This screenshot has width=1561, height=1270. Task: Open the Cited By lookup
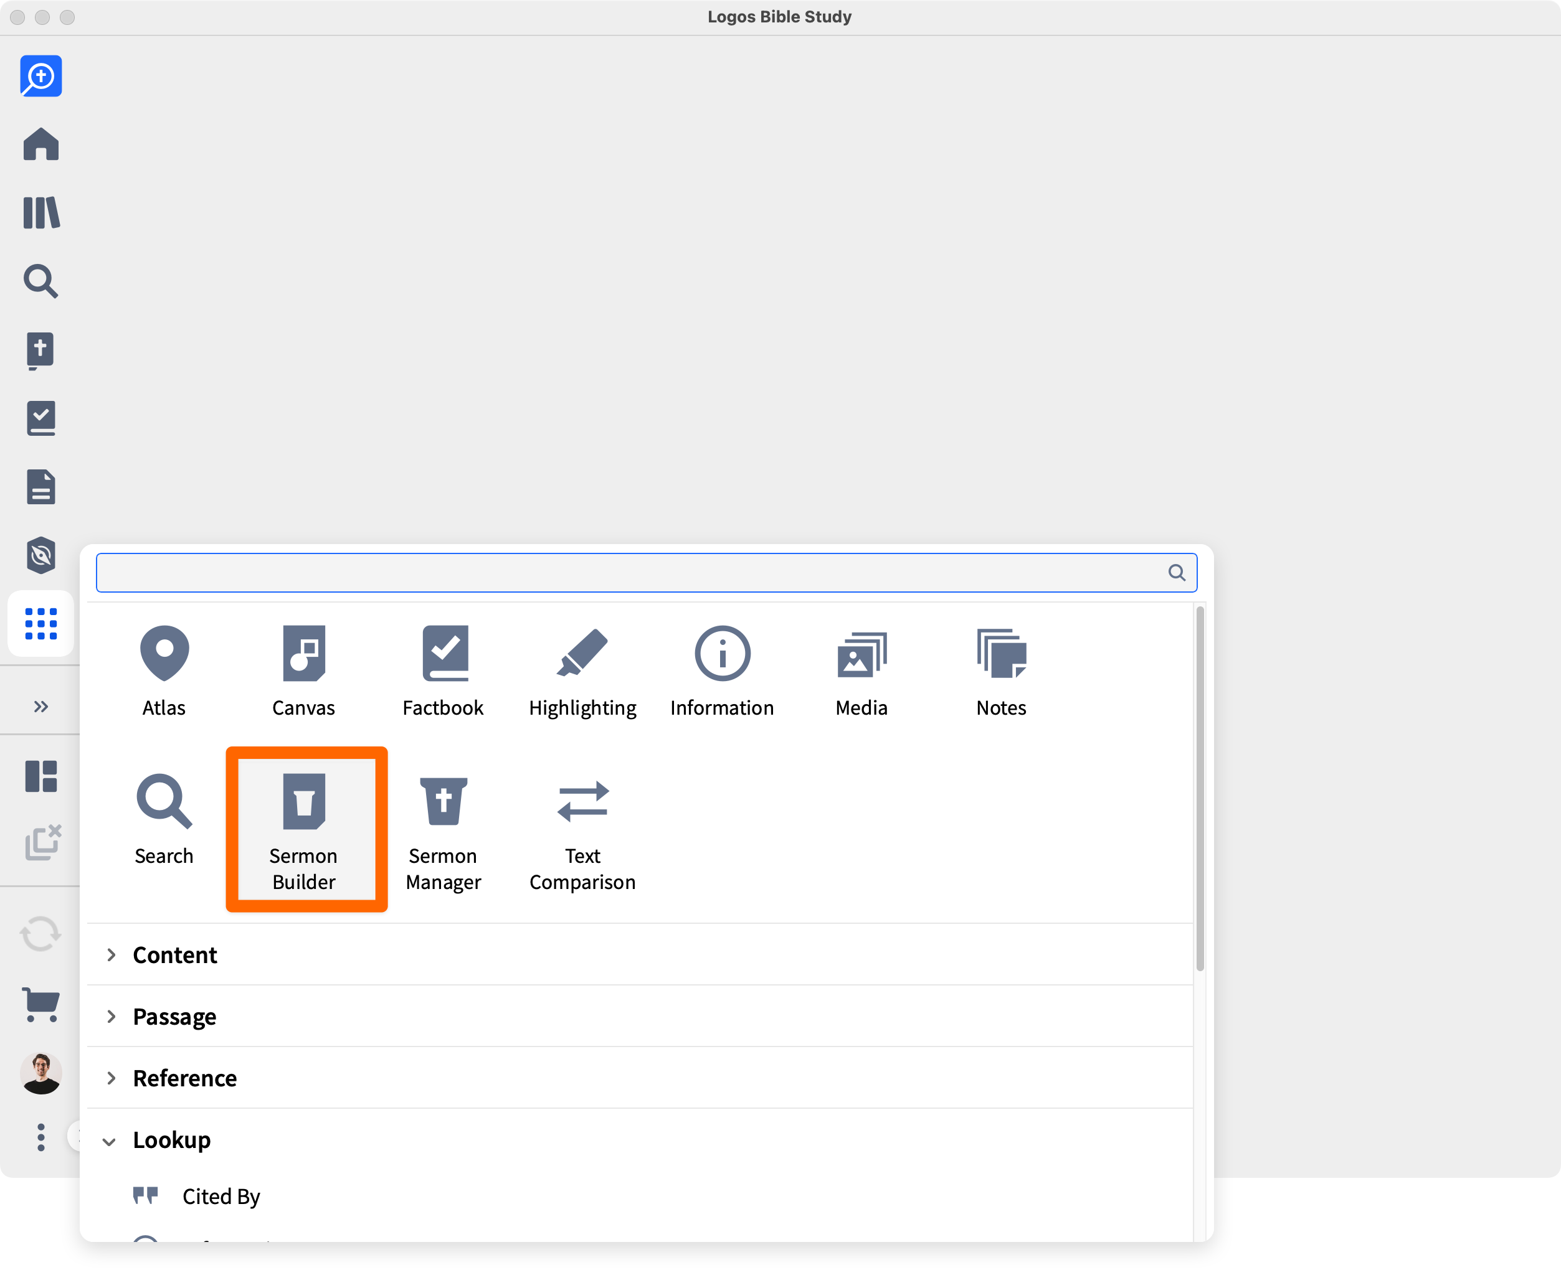221,1196
